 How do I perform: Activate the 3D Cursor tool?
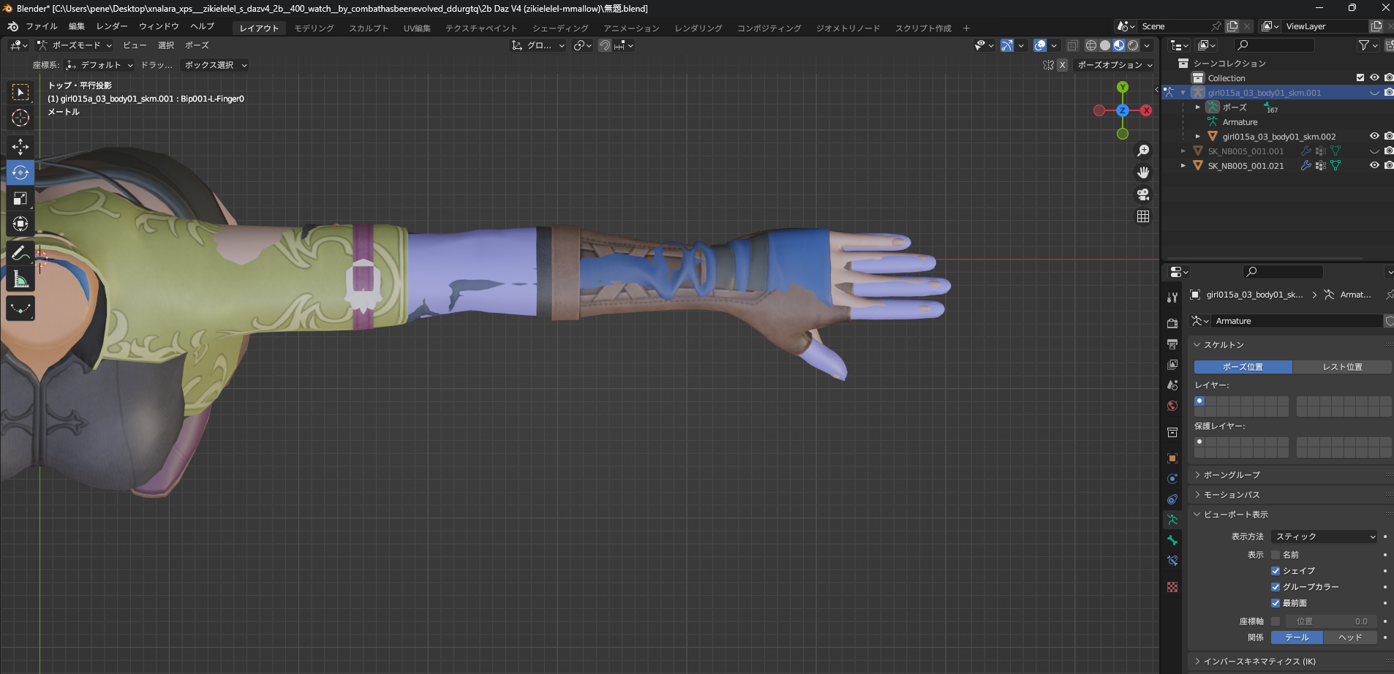pos(20,118)
